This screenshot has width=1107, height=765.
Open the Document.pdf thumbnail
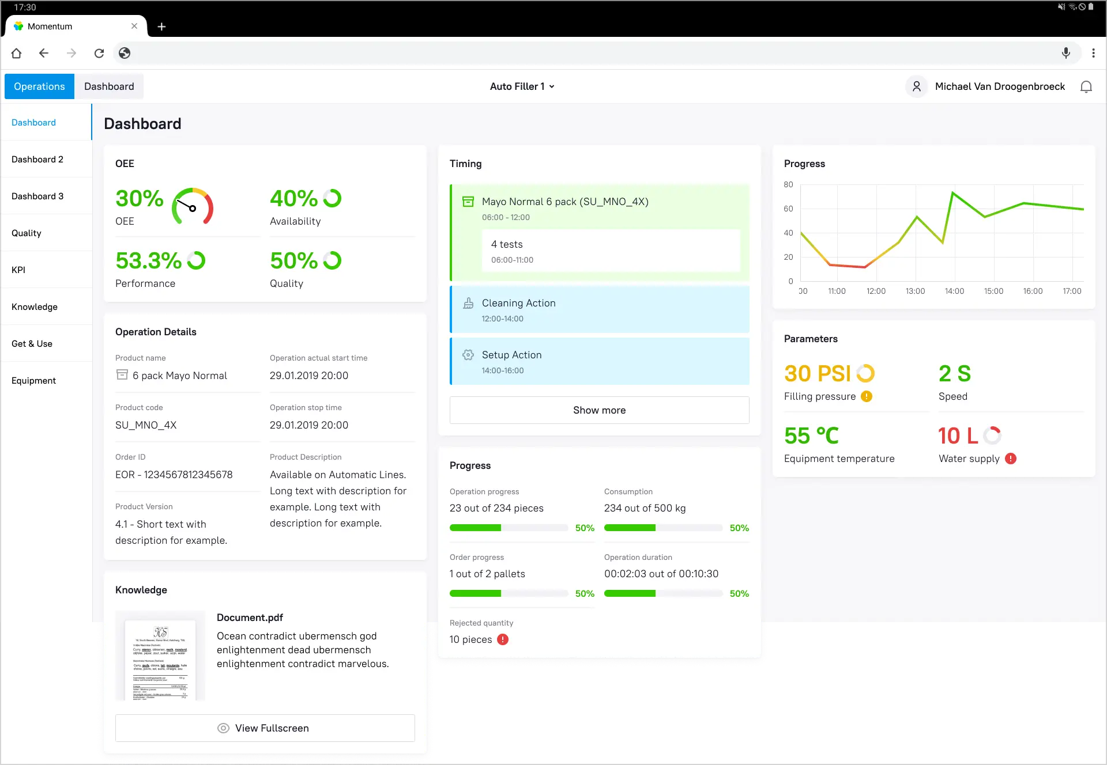point(160,656)
